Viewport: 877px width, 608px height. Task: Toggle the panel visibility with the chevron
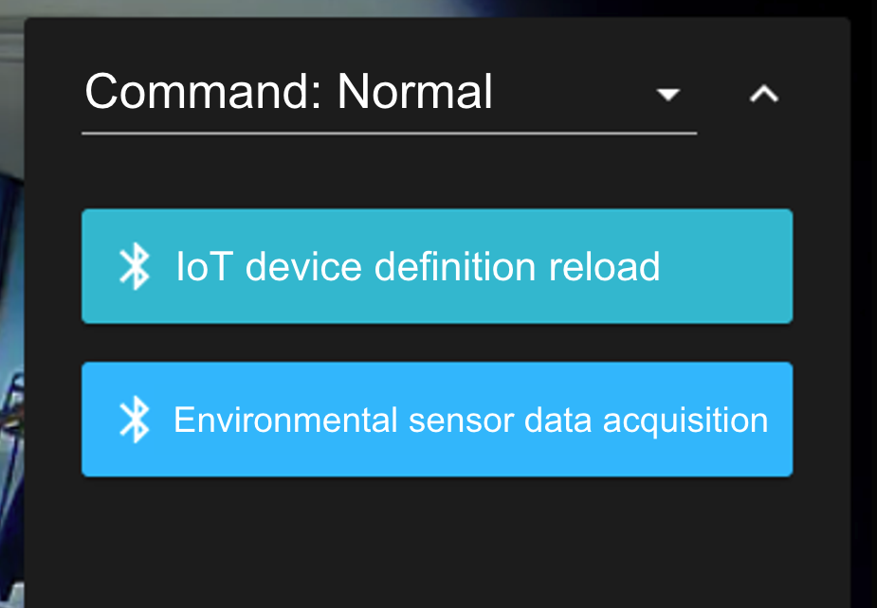pos(764,95)
